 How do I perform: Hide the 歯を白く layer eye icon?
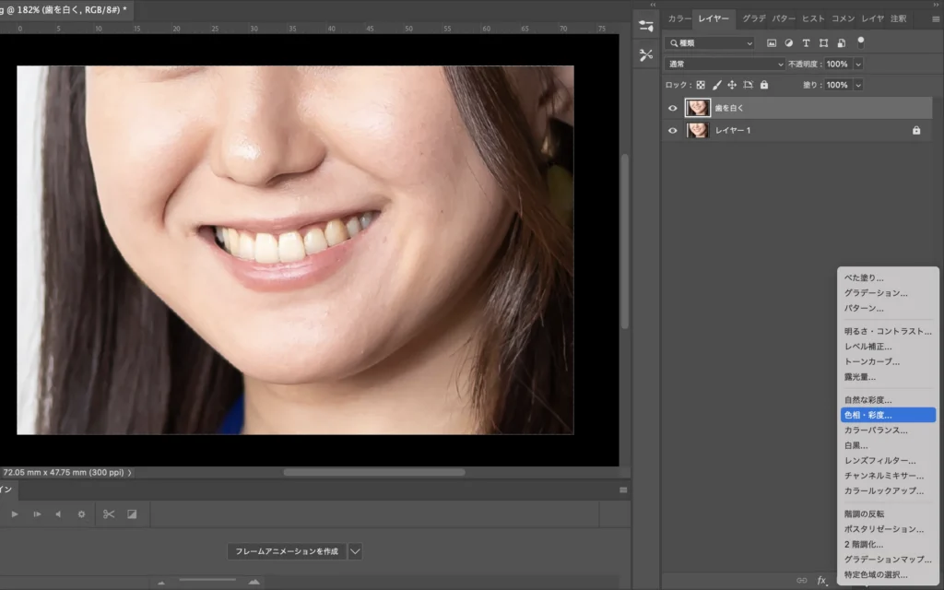click(673, 108)
